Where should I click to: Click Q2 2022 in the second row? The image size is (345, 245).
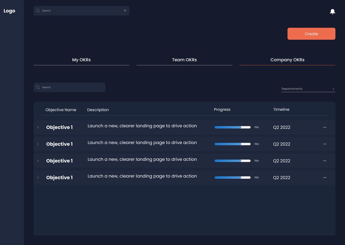(282, 144)
